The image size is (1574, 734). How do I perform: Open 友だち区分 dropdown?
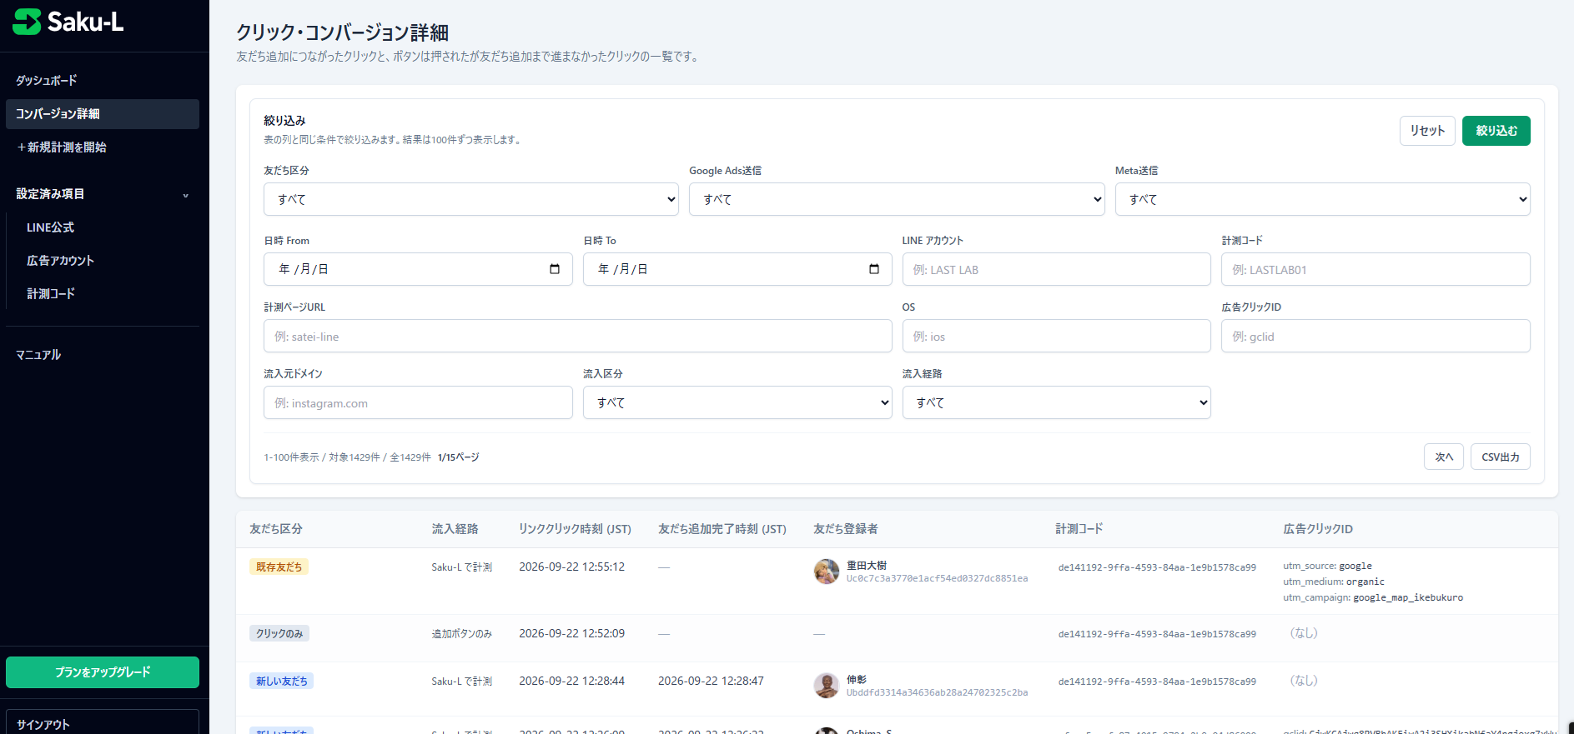click(x=471, y=199)
